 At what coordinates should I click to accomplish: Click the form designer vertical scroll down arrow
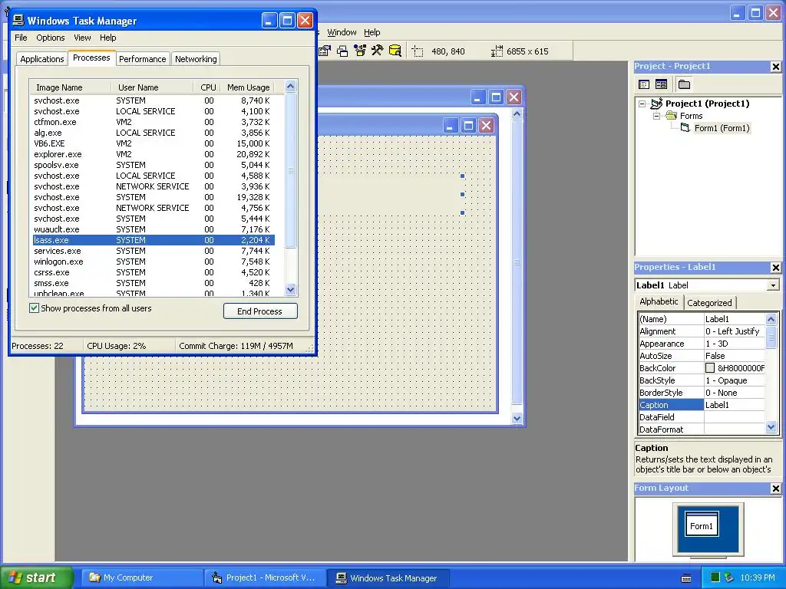517,418
